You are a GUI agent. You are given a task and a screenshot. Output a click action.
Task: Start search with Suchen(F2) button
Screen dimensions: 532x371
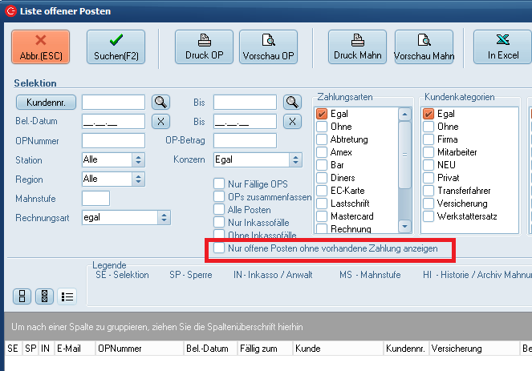point(116,46)
